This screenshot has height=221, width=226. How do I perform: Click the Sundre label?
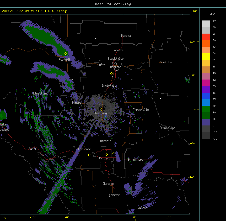coord(77,103)
